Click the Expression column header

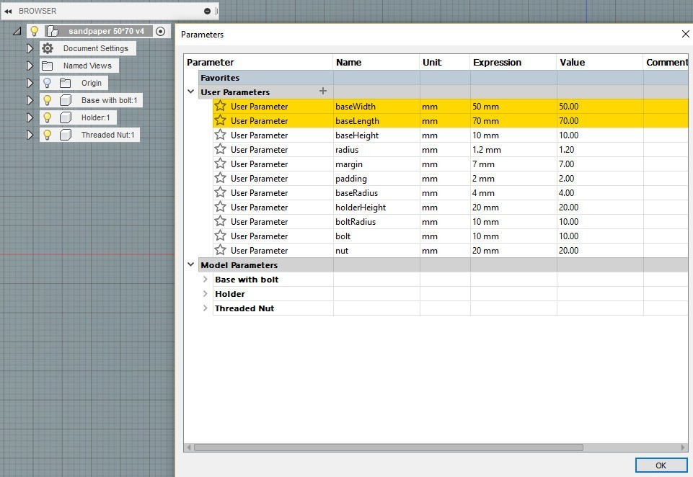(497, 62)
